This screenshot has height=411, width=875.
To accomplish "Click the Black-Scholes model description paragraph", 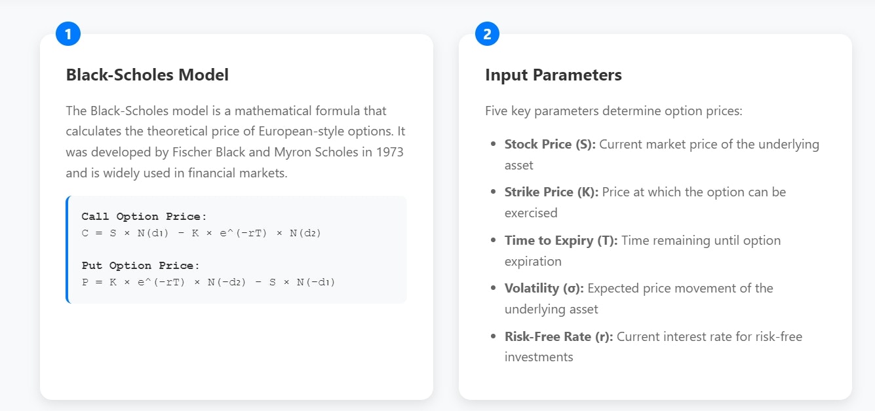I will (235, 142).
